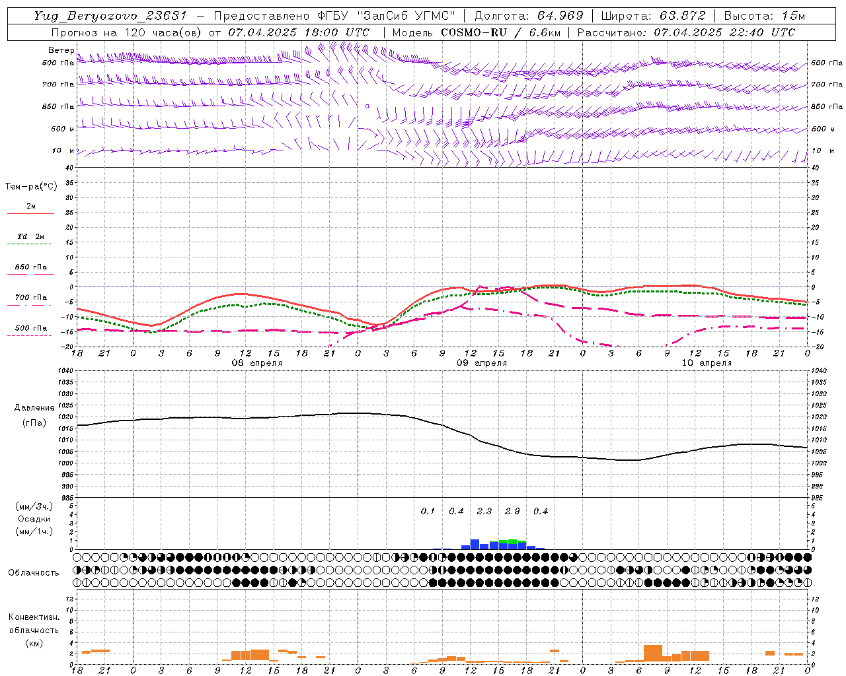Click the tallest blue precipitation bar
Screen dimensions: 846x676
[475, 545]
